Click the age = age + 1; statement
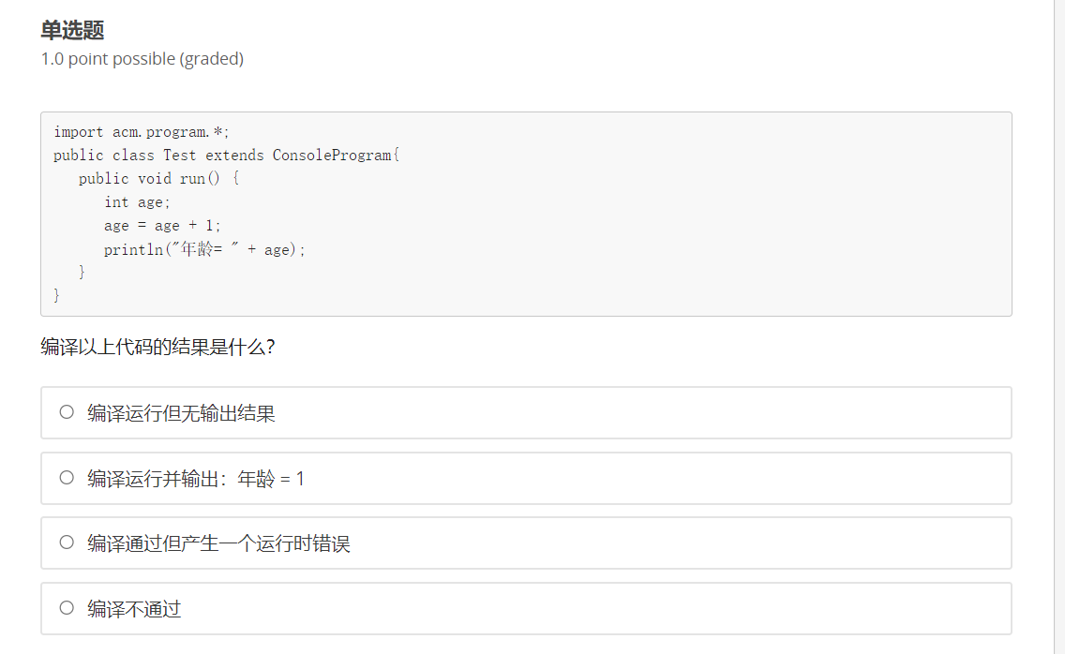The width and height of the screenshot is (1065, 654). point(161,226)
